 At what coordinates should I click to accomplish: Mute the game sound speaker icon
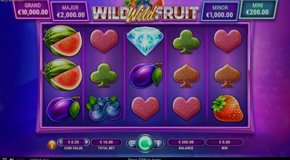coord(12,159)
